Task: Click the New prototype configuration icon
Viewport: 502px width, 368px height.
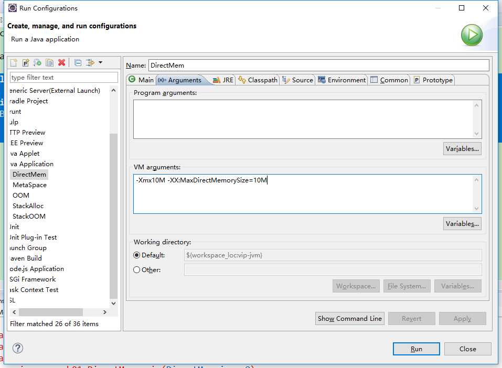Action: tap(26, 63)
